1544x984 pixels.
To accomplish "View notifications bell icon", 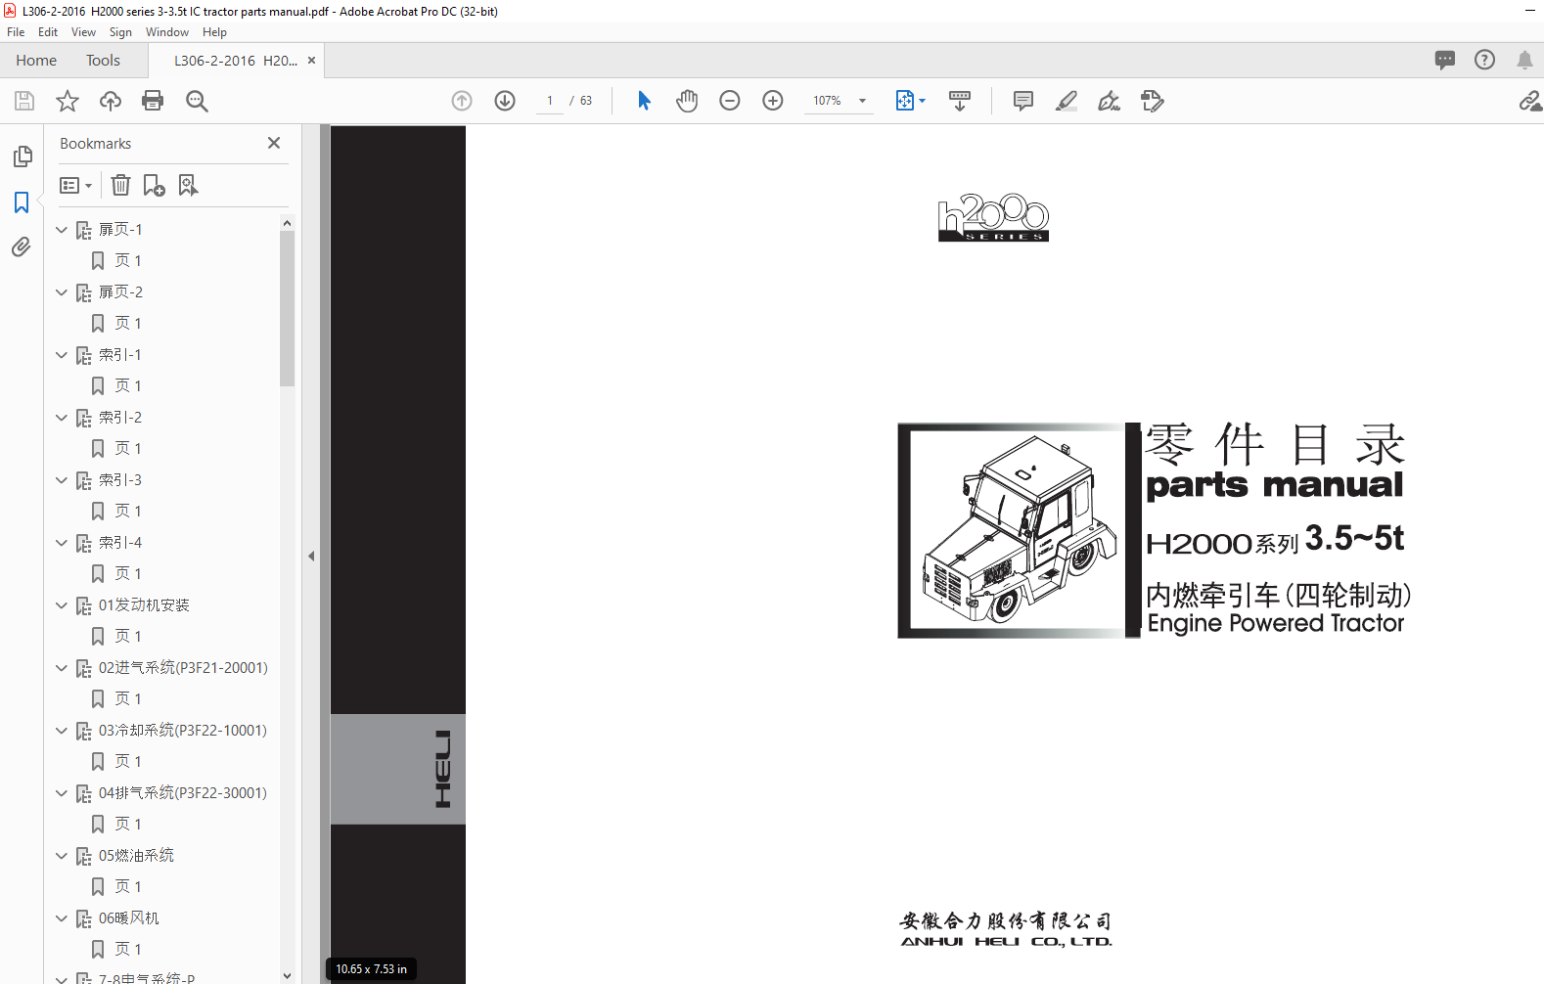I will tap(1524, 60).
